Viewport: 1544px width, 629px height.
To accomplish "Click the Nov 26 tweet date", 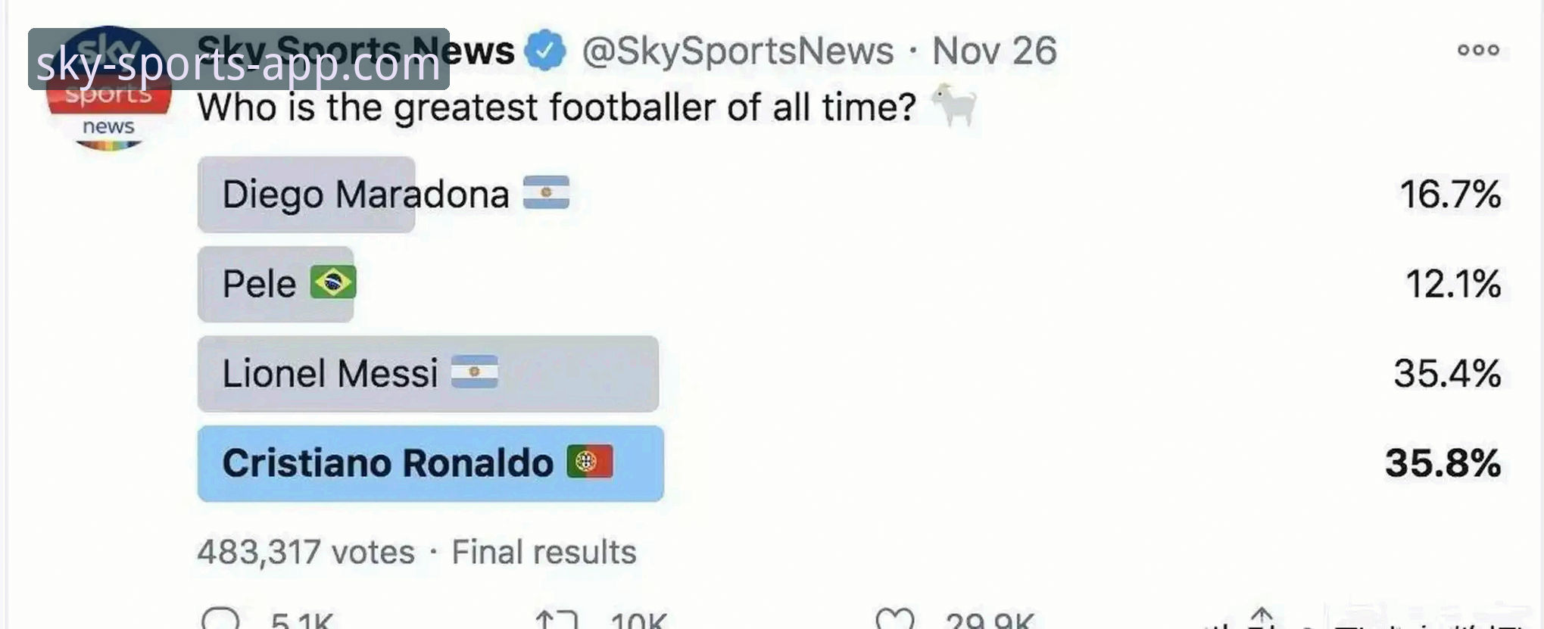I will (x=993, y=51).
